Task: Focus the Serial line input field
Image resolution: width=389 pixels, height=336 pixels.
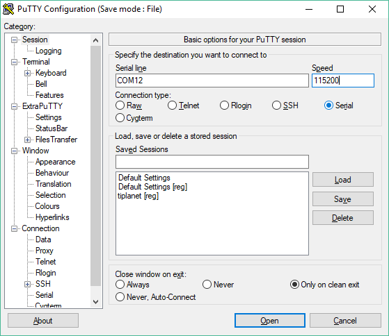Action: click(x=212, y=81)
